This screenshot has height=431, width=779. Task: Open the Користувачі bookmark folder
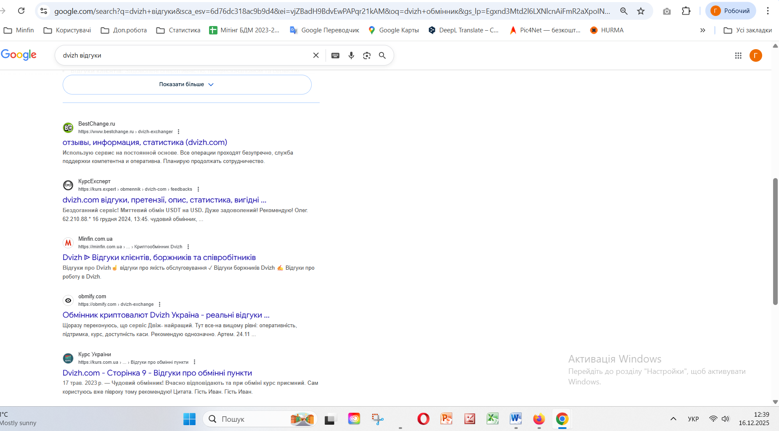[x=67, y=30]
